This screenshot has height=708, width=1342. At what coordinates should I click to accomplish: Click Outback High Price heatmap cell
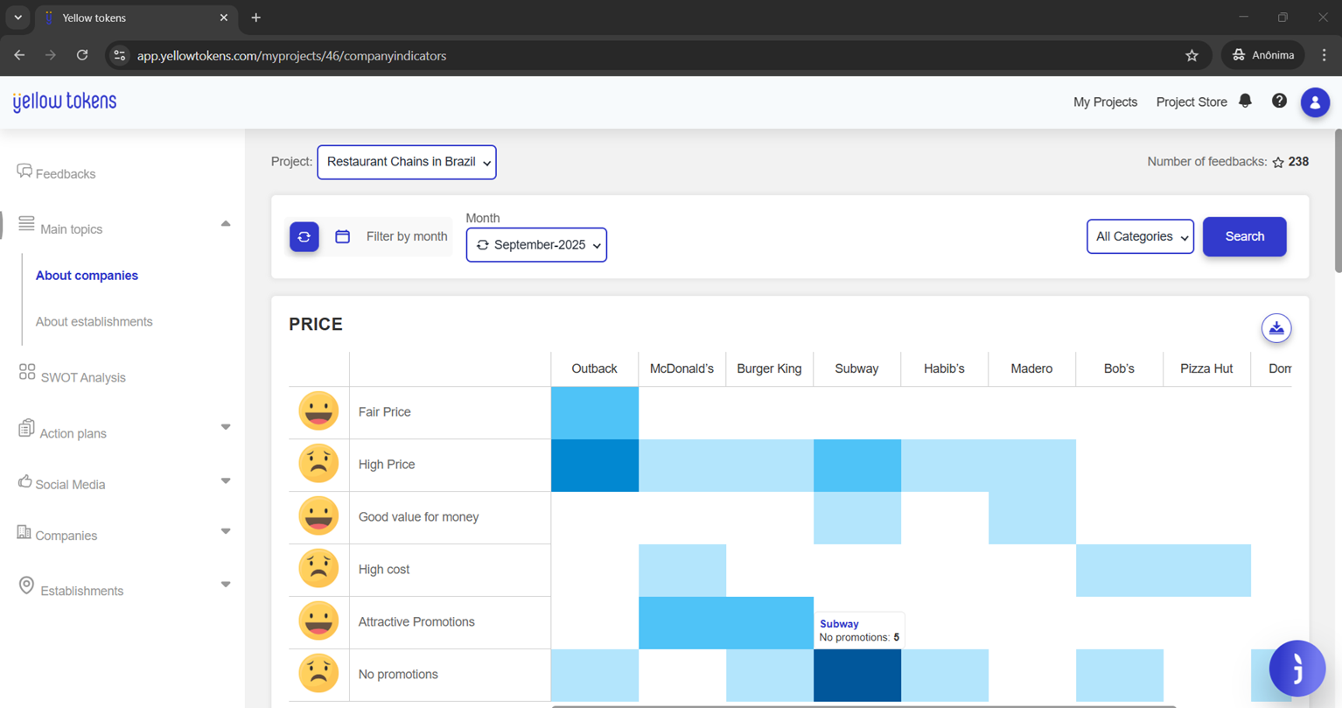point(595,466)
